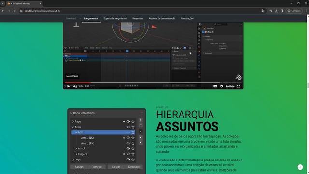Open the media control icon in browser toolbar
This screenshot has height=174, width=309.
click(x=271, y=11)
